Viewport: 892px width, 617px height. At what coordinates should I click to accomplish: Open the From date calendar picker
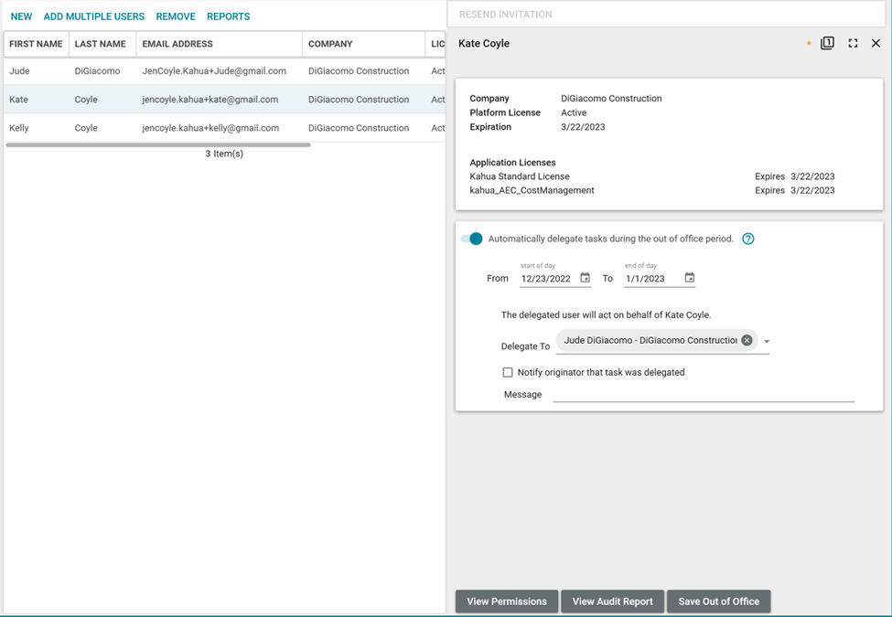click(x=586, y=278)
